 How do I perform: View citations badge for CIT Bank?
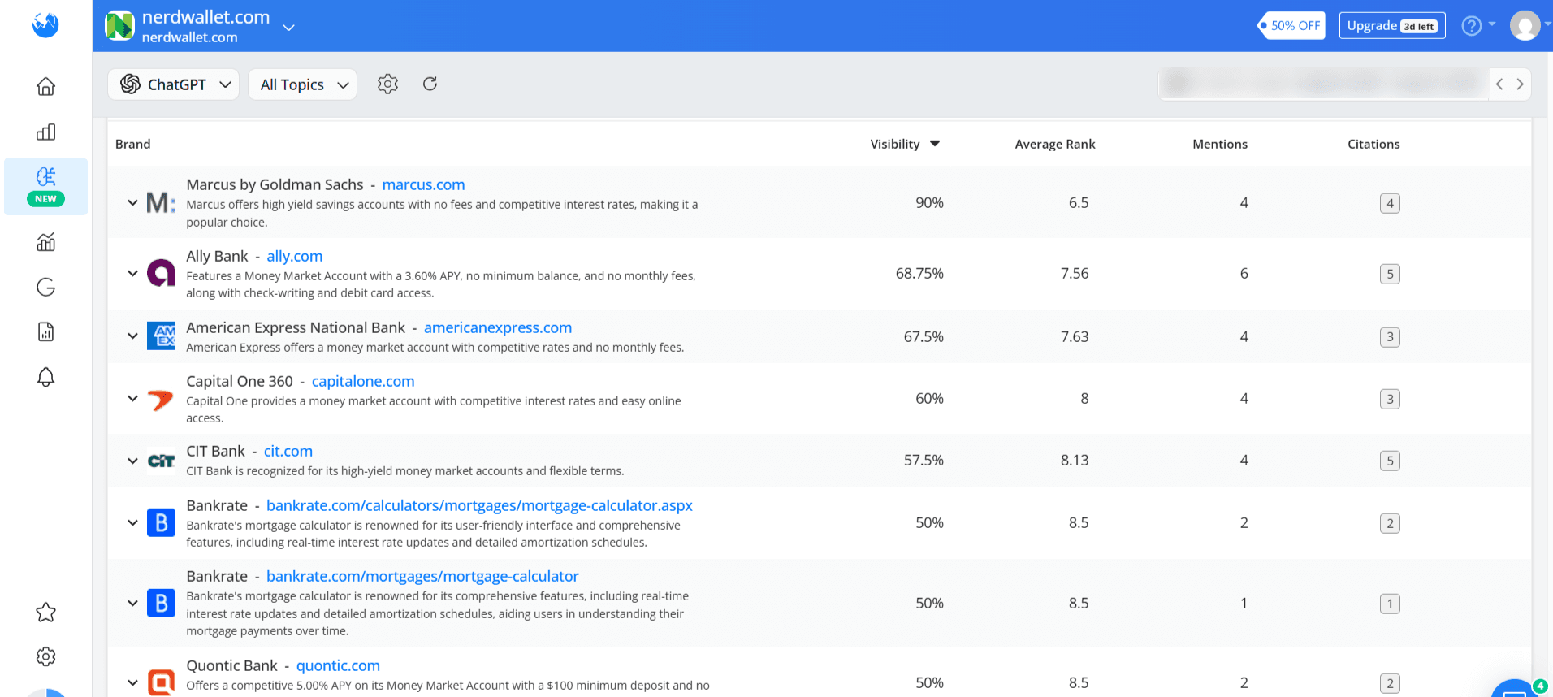click(x=1390, y=461)
